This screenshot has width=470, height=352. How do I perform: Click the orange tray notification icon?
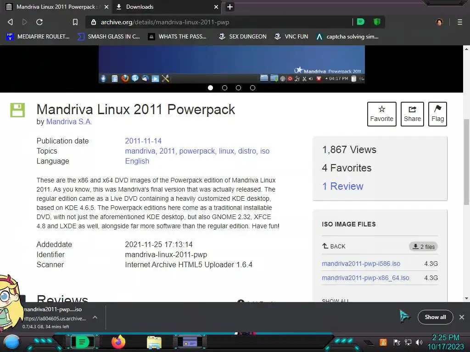click(x=383, y=342)
